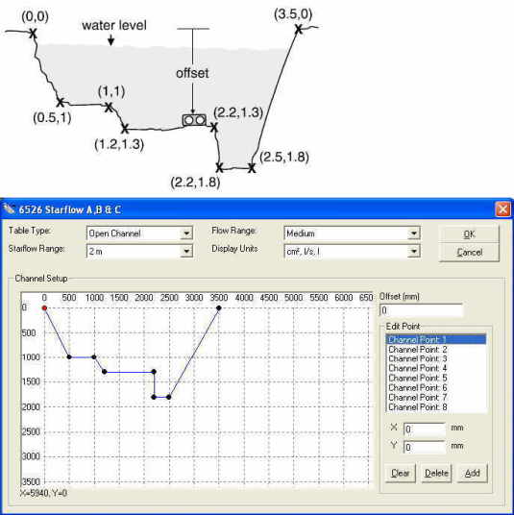The image size is (514, 515).
Task: Confirm settings with the OK button
Action: [469, 234]
